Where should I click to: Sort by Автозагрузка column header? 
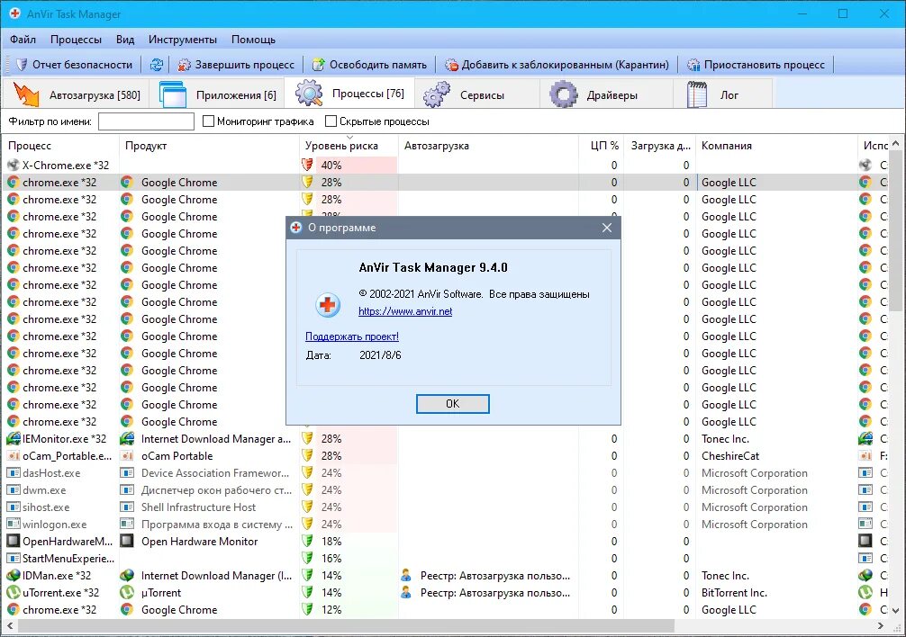(488, 146)
